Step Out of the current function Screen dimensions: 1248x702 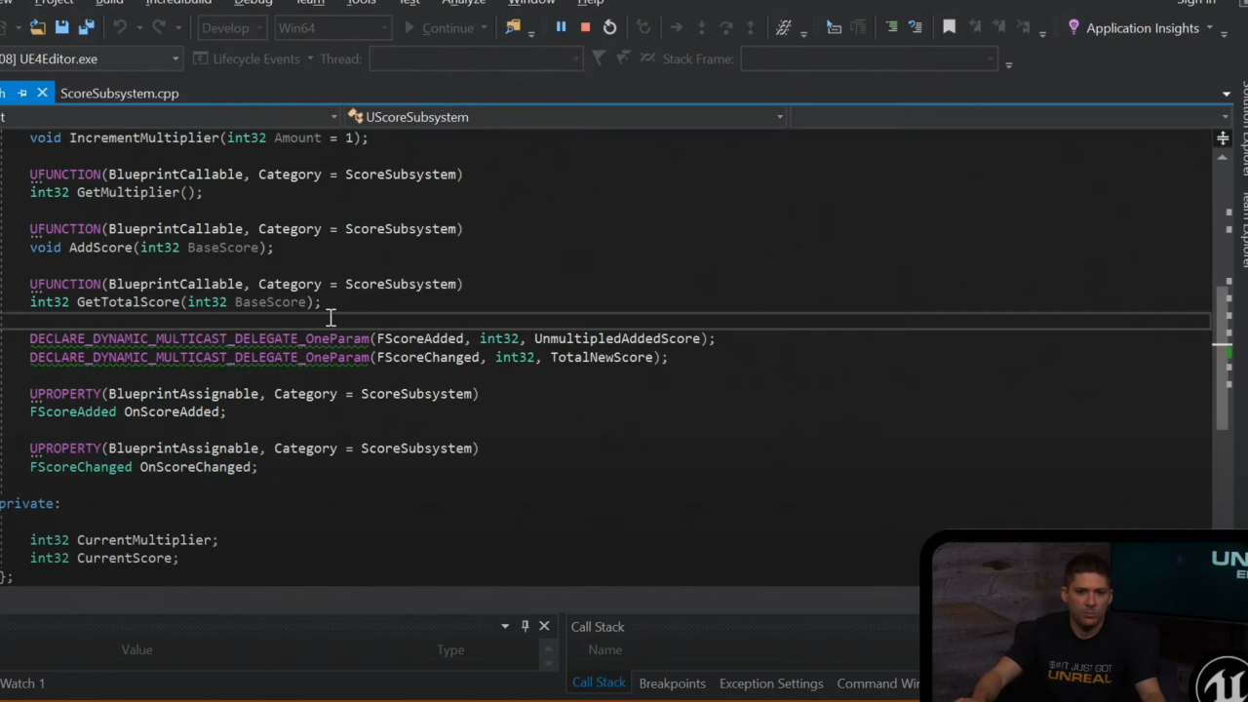tap(751, 27)
